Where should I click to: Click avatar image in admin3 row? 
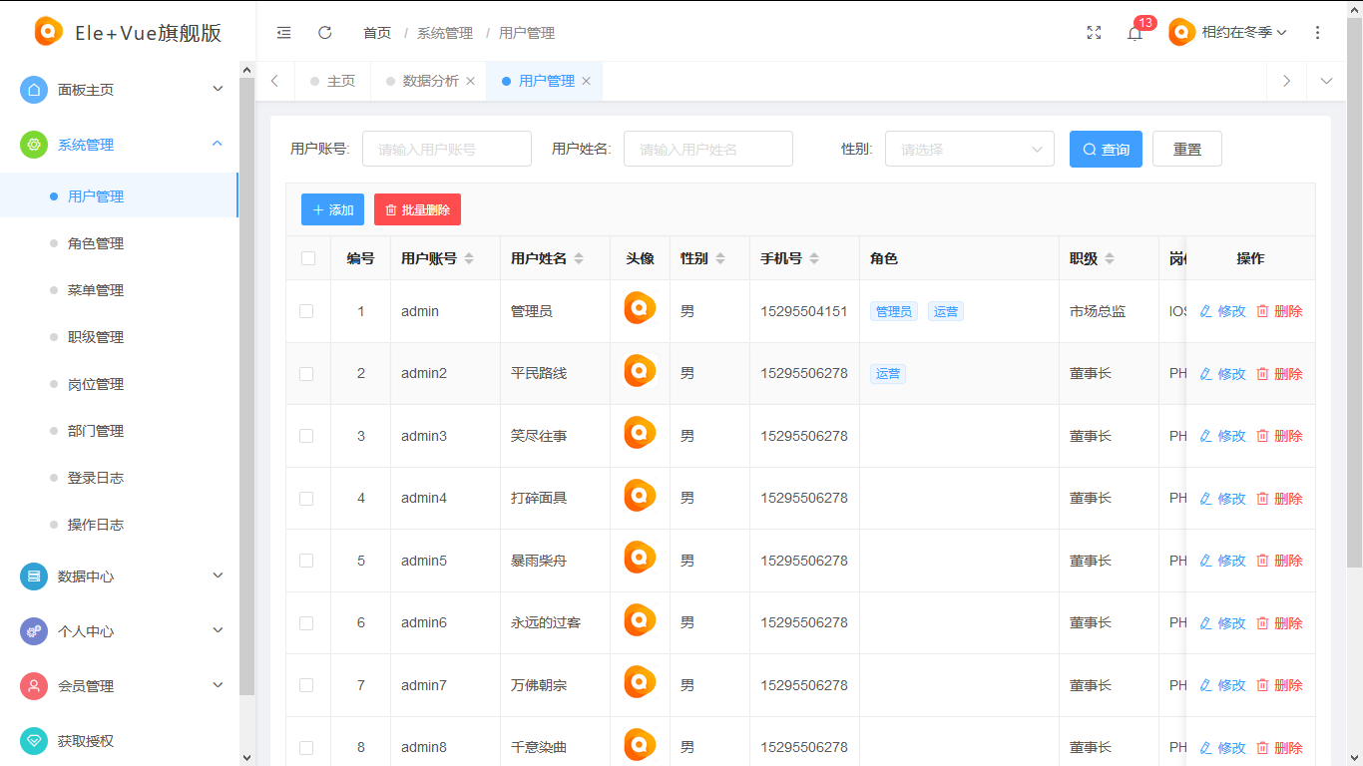[640, 433]
